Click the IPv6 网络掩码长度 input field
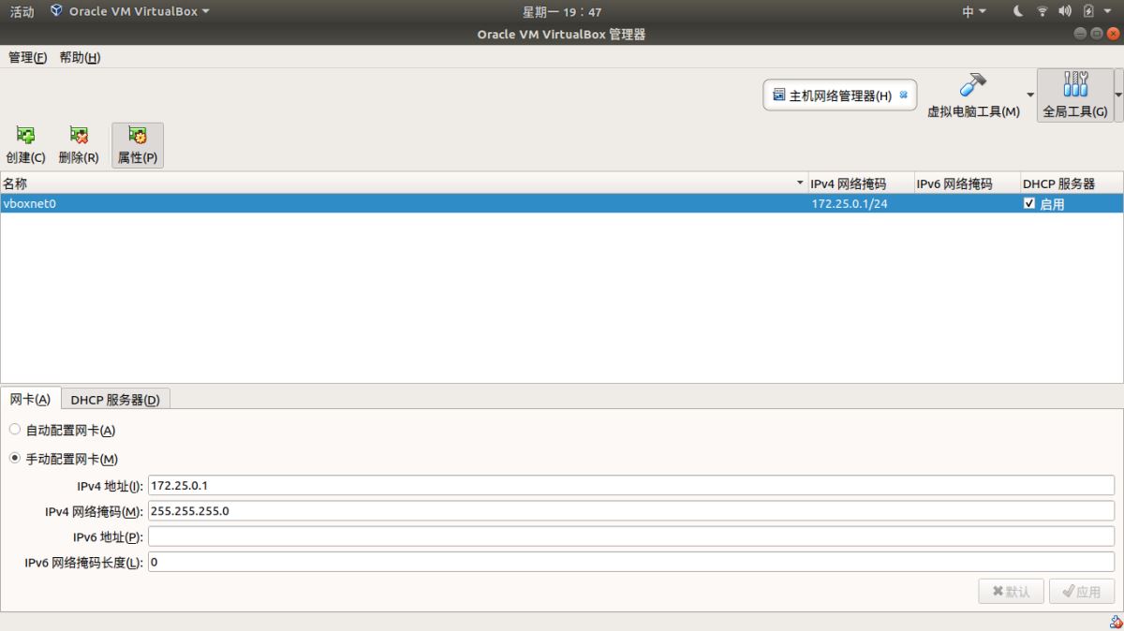The height and width of the screenshot is (631, 1124). [x=631, y=562]
